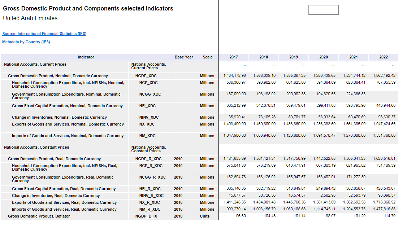407x228 pixels.
Task: Select the Exports of Goods and Services, Real row
Action: (x=64, y=202)
